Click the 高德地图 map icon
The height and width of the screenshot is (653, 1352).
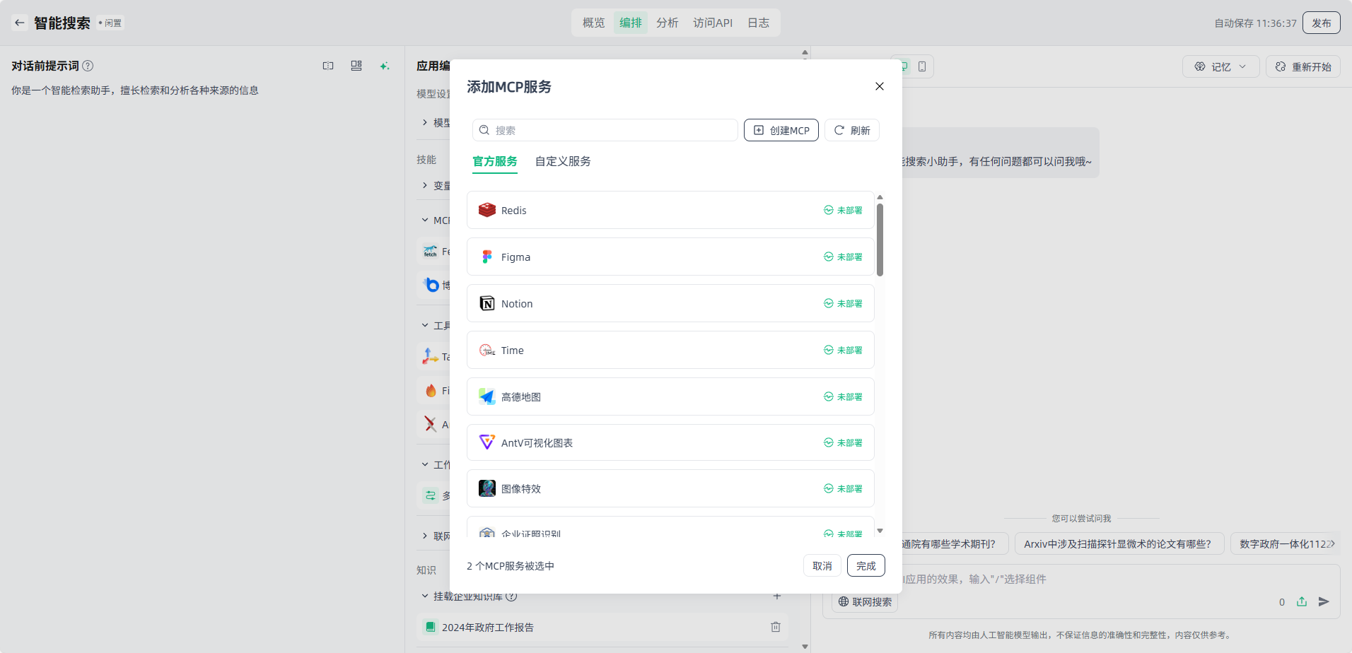(486, 396)
